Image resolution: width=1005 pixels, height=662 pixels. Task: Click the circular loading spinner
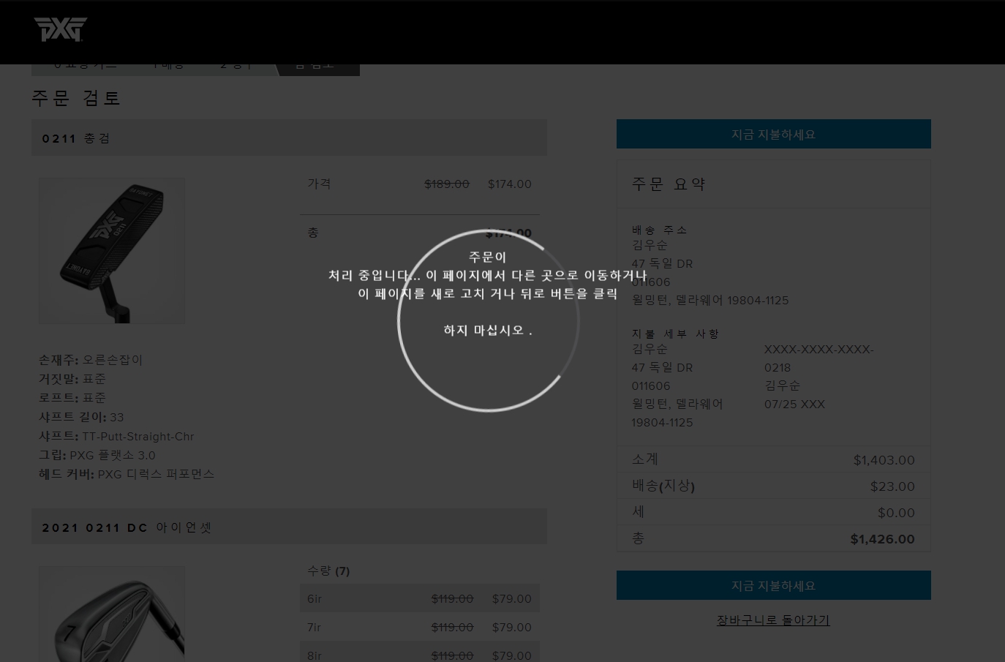click(488, 320)
